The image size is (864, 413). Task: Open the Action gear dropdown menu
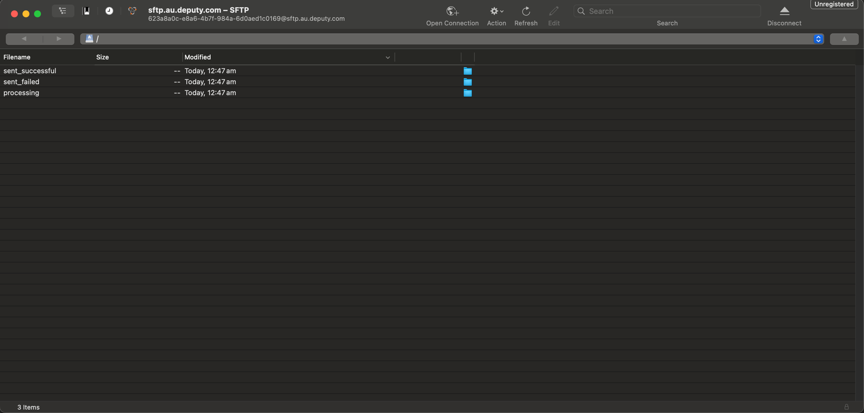496,11
